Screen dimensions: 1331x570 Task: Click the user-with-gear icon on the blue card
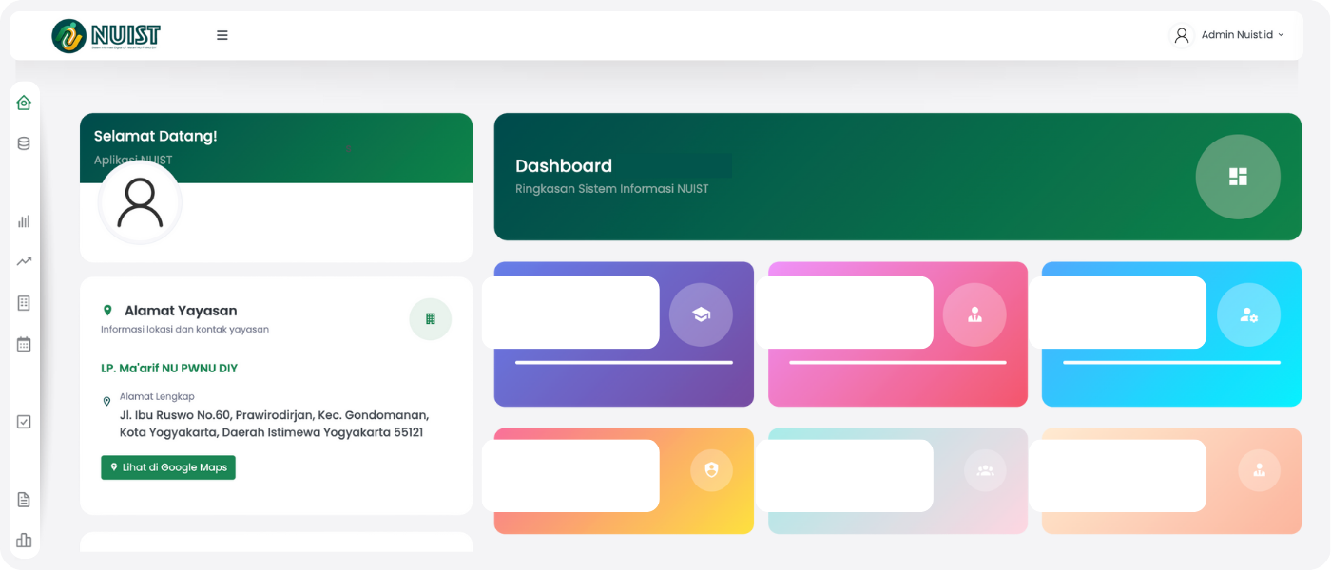point(1248,314)
